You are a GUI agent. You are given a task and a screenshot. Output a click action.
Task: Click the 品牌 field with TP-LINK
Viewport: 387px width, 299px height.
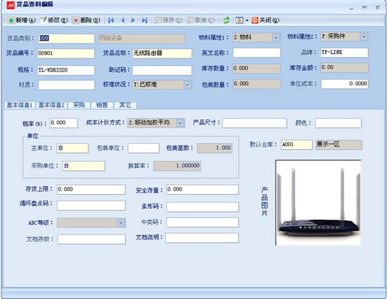[x=344, y=53]
